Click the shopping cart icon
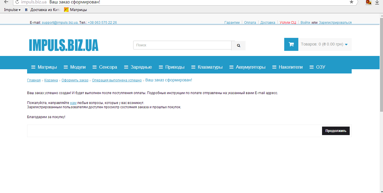Screen dimensions: 383x193 pyautogui.click(x=291, y=44)
